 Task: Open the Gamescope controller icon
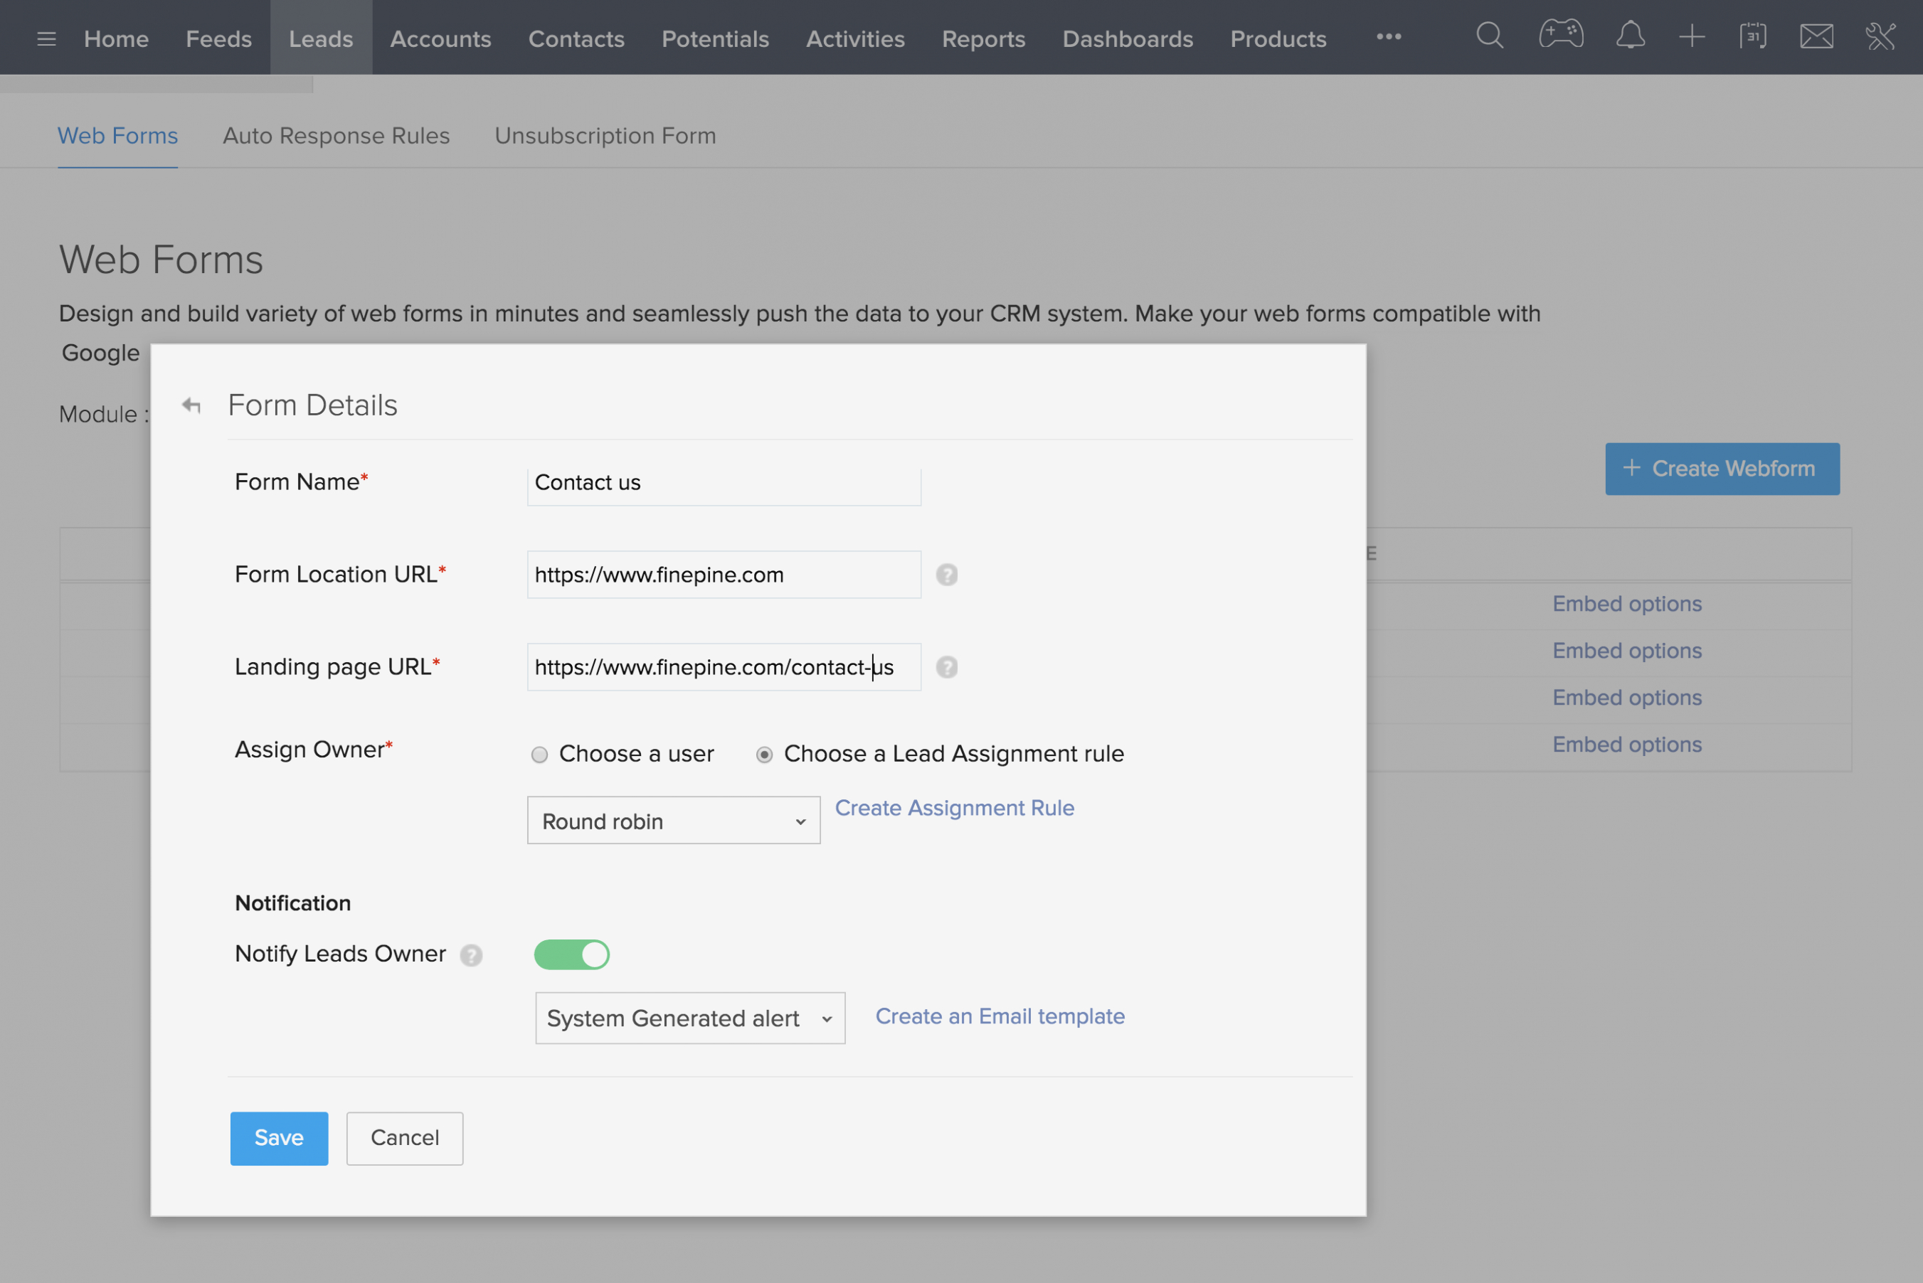point(1559,36)
